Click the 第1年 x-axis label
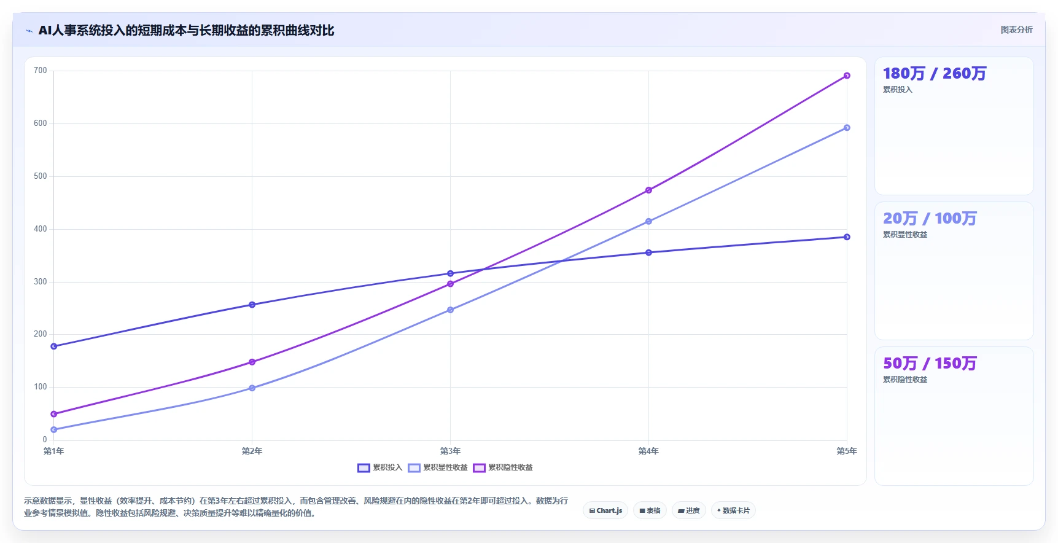Screen dimensions: 1058x543 54,451
